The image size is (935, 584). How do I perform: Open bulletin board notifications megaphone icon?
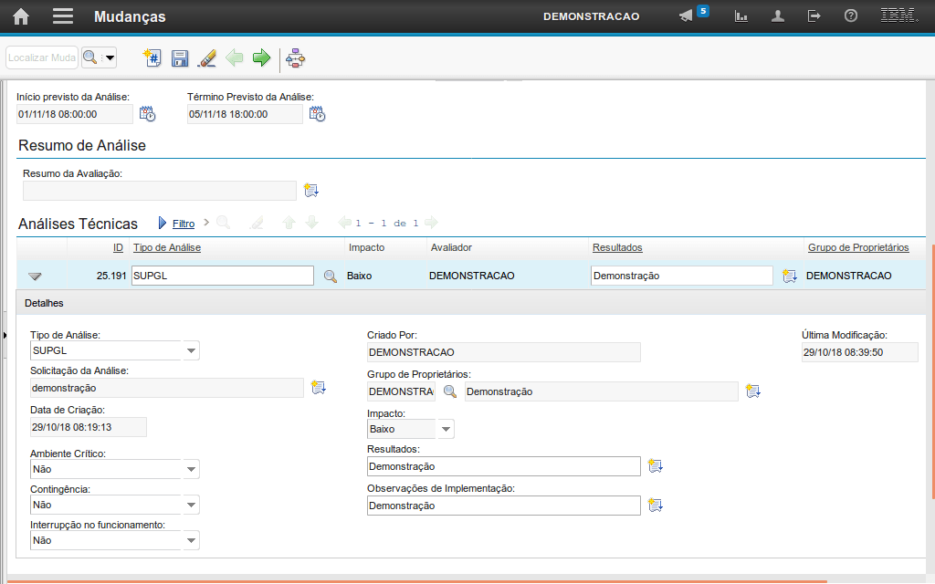click(687, 16)
